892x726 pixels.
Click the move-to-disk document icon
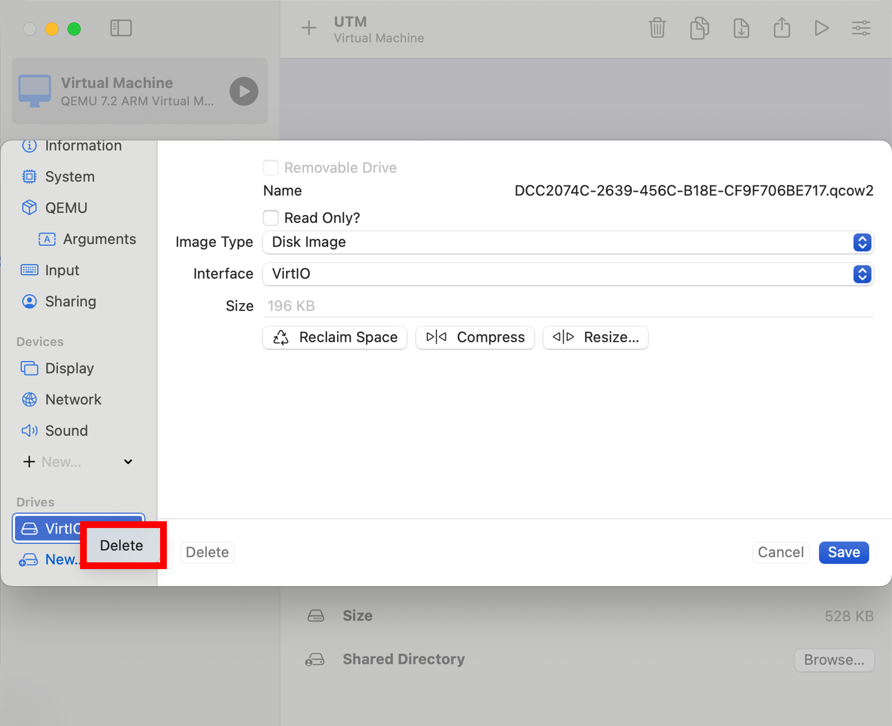(x=741, y=28)
